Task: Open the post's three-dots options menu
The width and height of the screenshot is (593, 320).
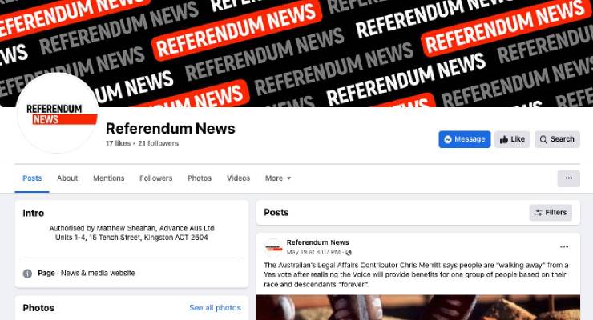Action: click(x=564, y=246)
